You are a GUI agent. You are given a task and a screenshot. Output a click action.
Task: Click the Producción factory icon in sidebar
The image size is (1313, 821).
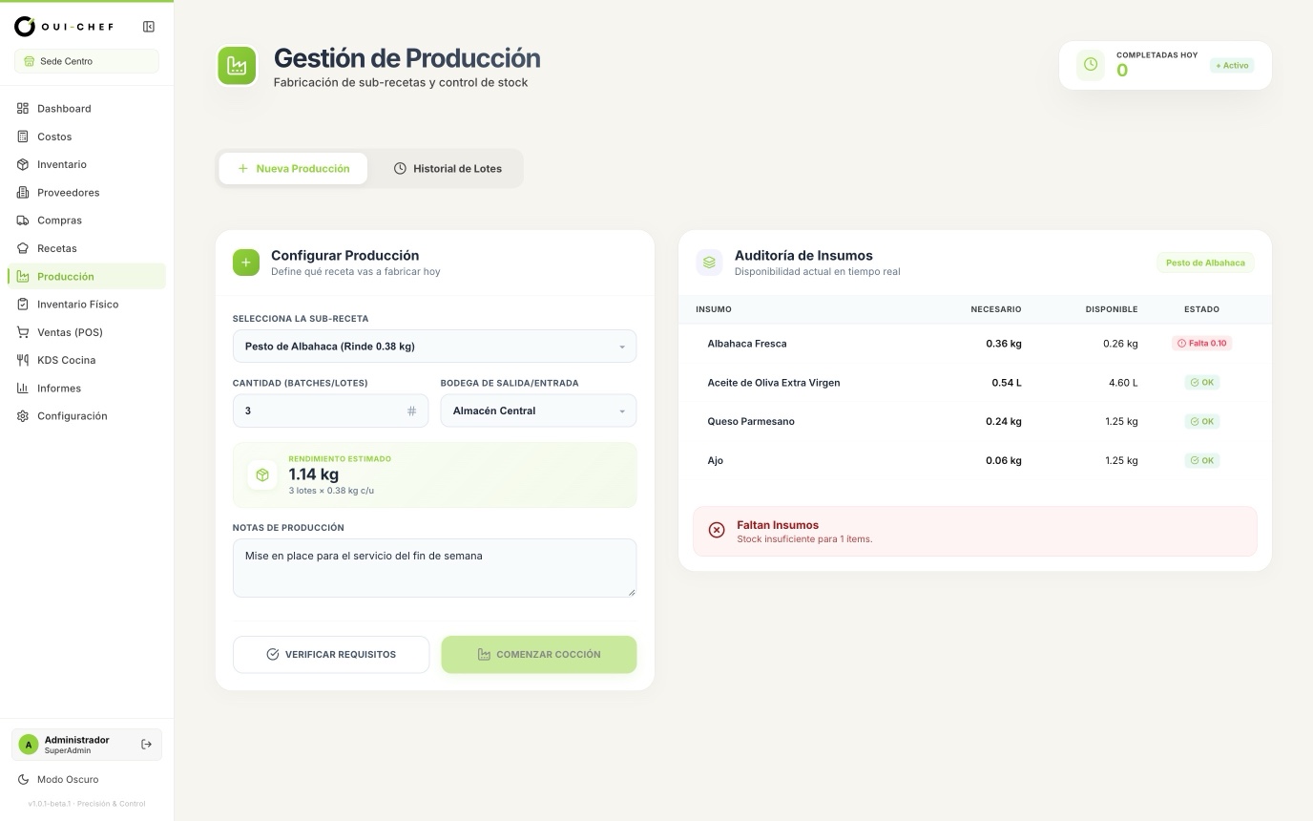click(x=23, y=277)
